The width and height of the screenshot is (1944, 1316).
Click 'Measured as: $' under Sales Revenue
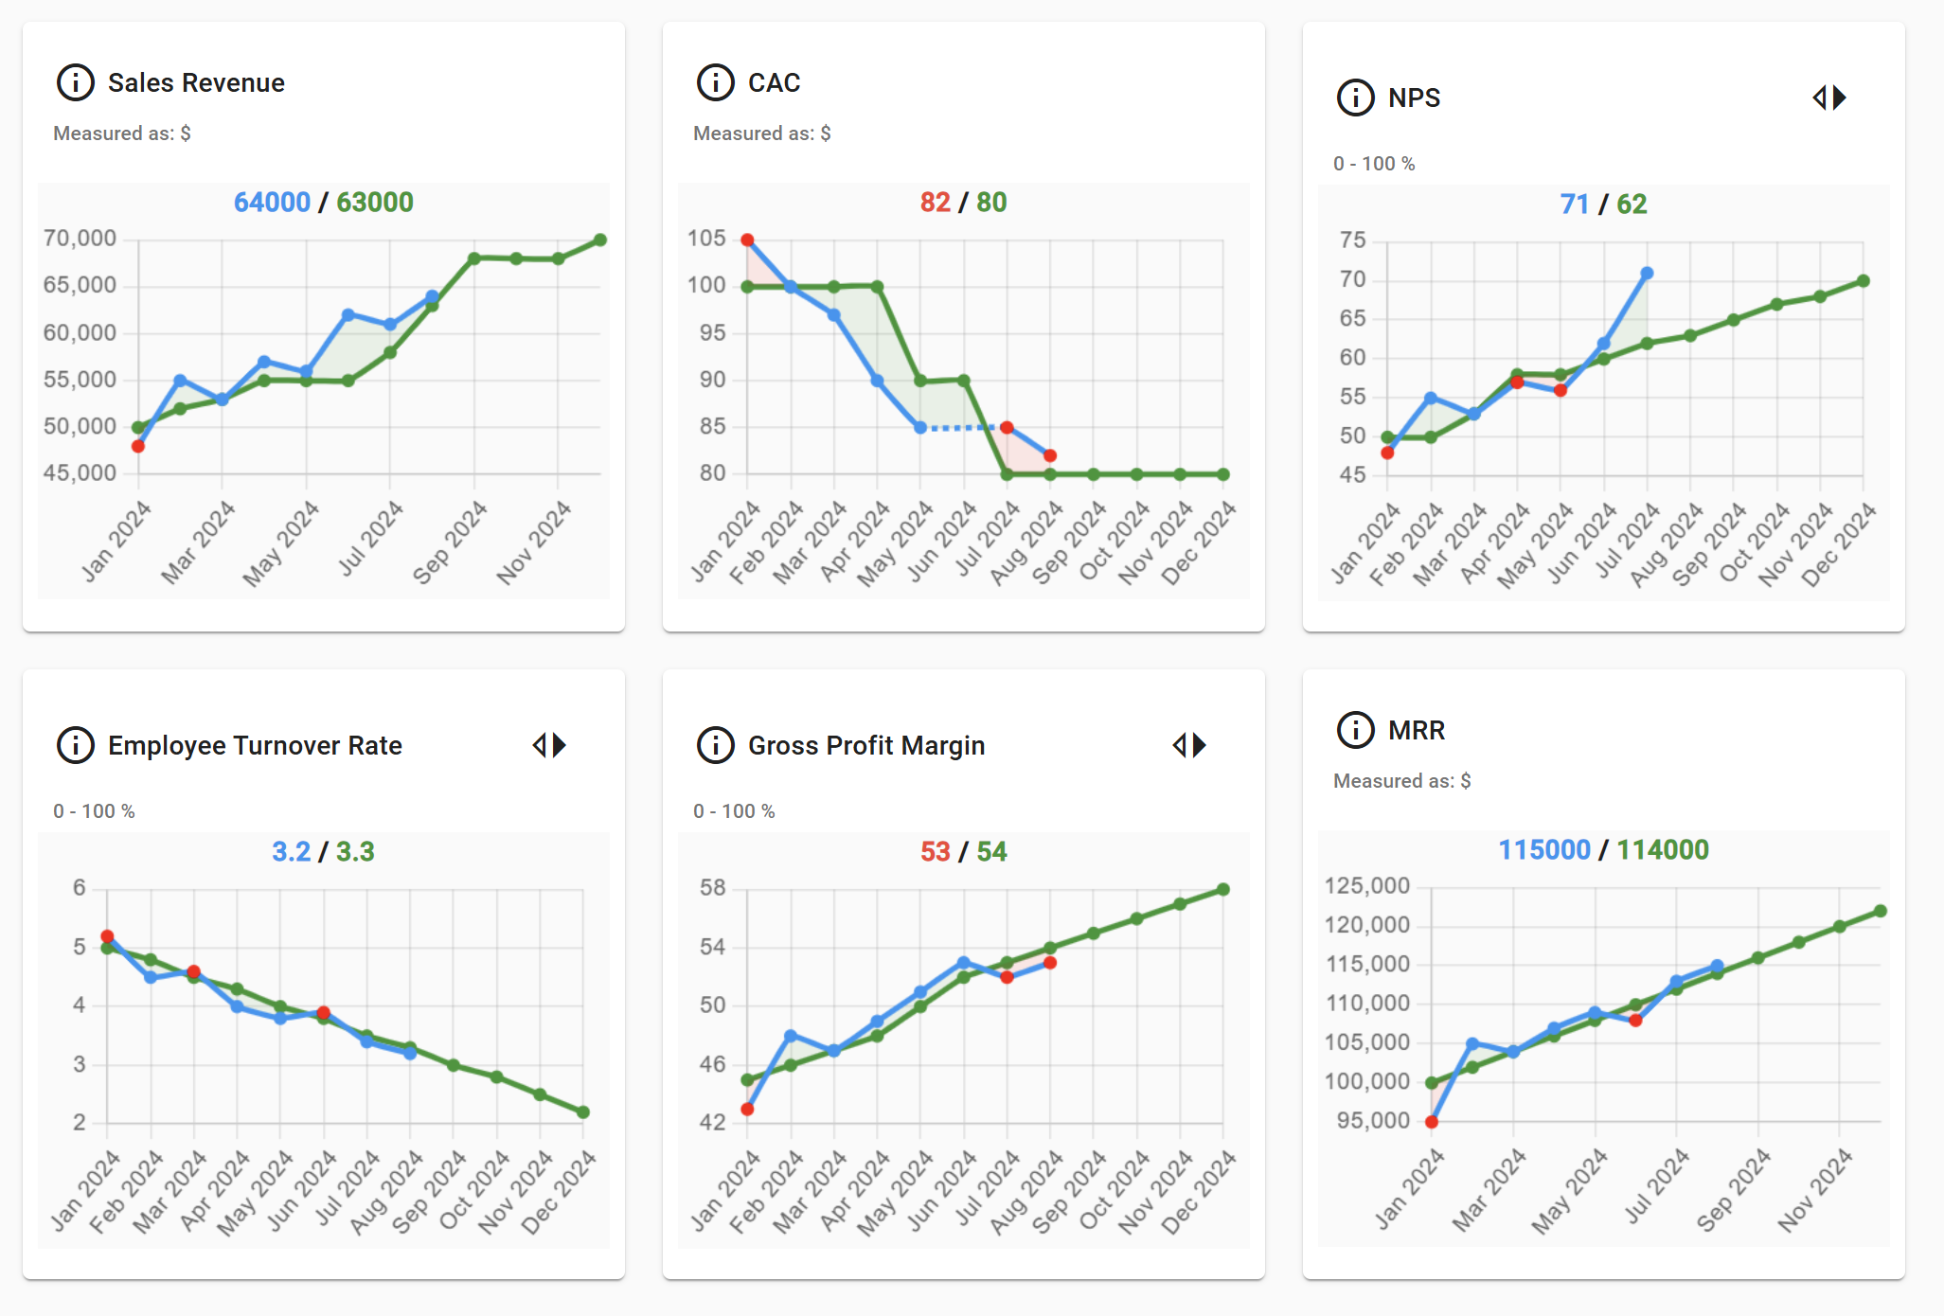coord(122,133)
